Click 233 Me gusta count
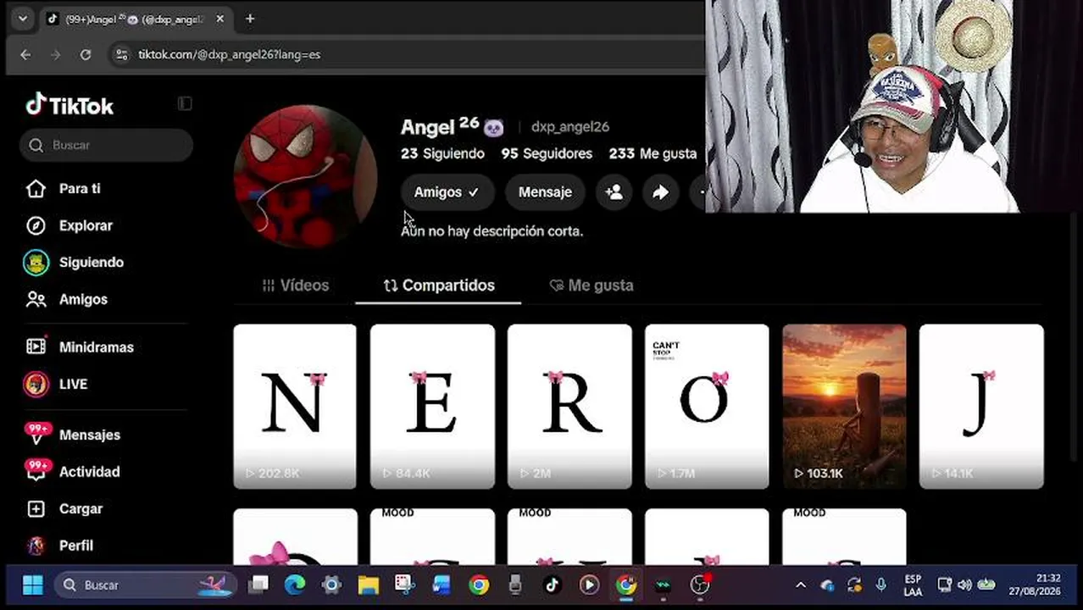This screenshot has height=610, width=1083. [x=653, y=153]
